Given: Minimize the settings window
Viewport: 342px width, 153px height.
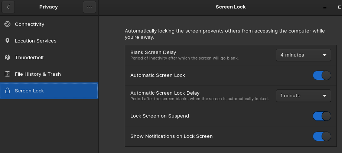Looking at the screenshot, I should (x=325, y=7).
